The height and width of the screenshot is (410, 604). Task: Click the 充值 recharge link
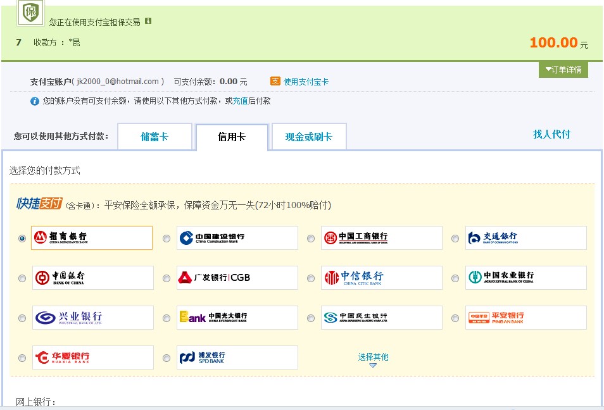coord(241,101)
